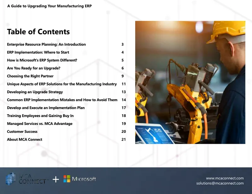The image size is (252, 194).
Task: Go to 'ERP Implementation: Where to Start'
Action: (38, 52)
